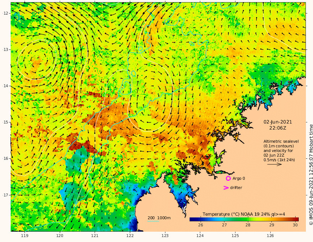Click the magenta drifter arrow legend symbol
This screenshot has height=242, width=313.
point(226,188)
